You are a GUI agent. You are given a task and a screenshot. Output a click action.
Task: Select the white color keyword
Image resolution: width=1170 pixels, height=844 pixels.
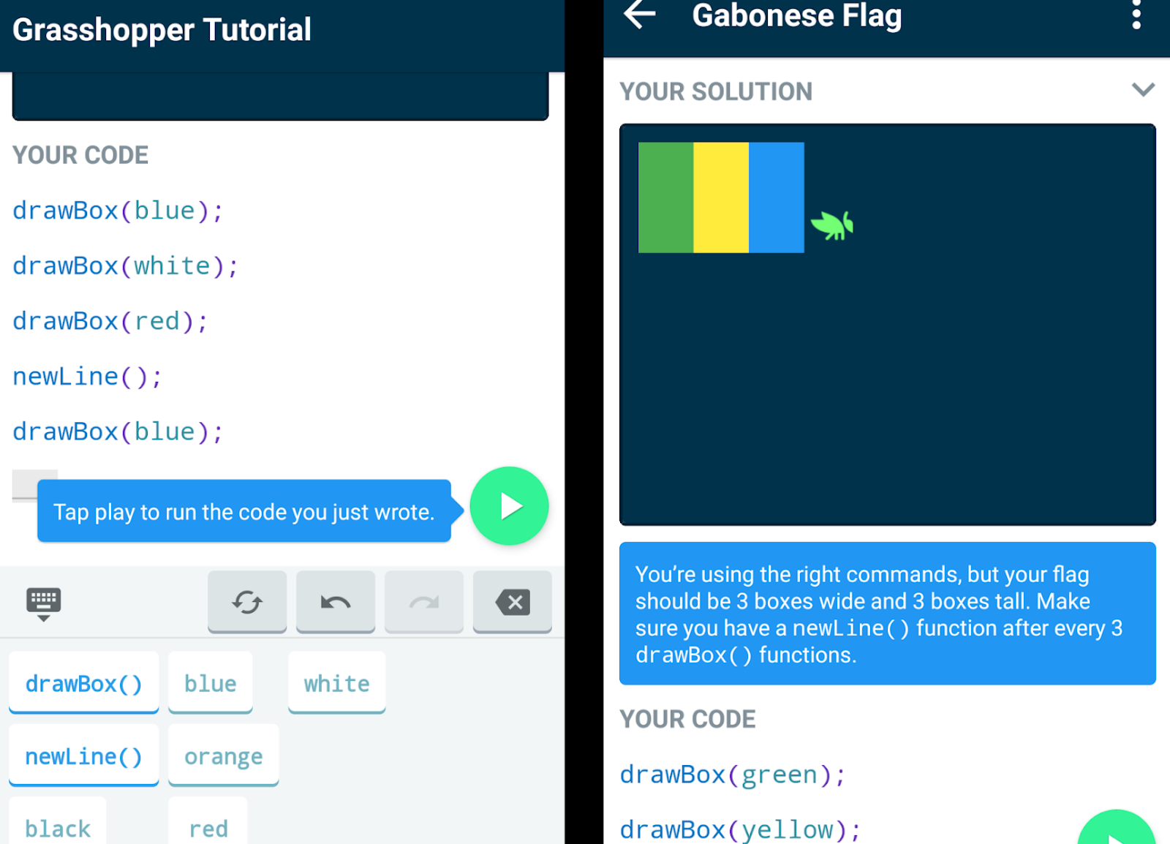336,682
